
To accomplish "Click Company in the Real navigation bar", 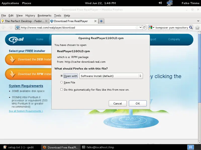I will pos(174,39).
